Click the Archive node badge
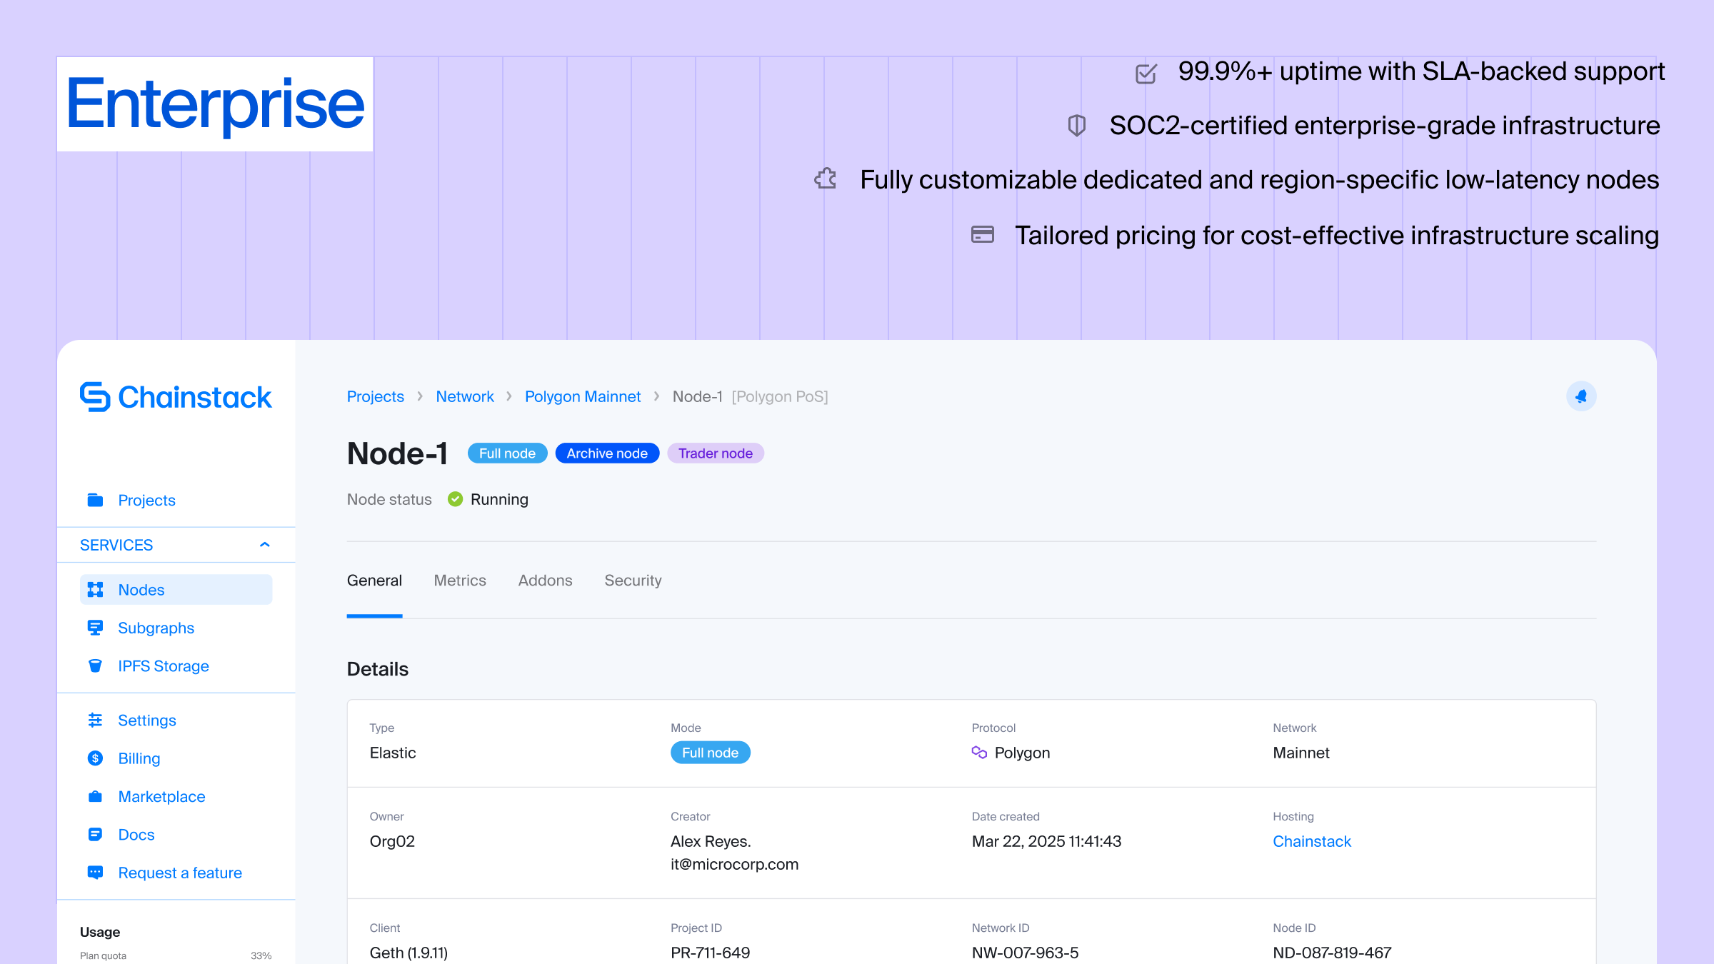Screen dimensions: 1714x964 [607, 453]
